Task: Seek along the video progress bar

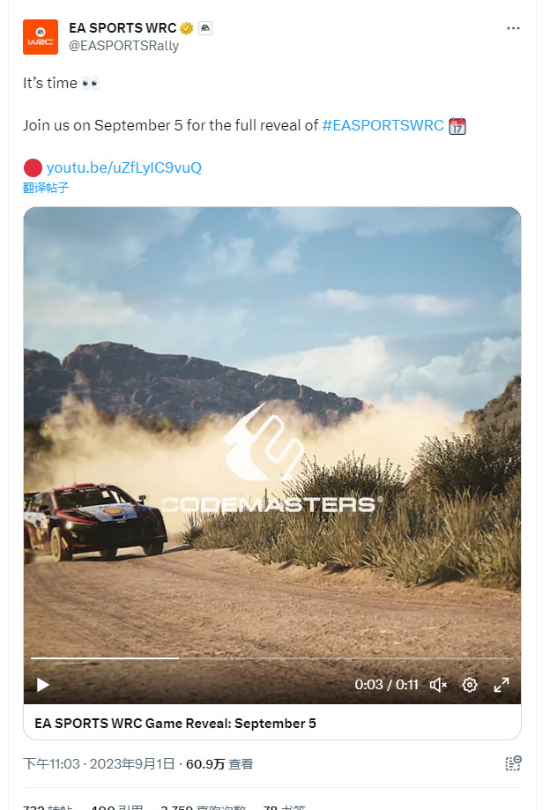Action: click(x=271, y=658)
